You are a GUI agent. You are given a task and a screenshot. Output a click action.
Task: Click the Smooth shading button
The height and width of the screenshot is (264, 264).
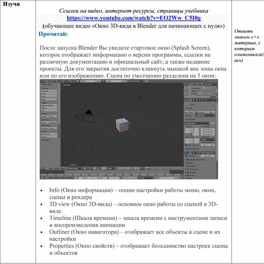45,116
